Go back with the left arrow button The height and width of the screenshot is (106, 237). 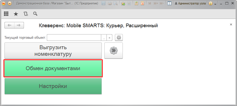[x=9, y=25]
